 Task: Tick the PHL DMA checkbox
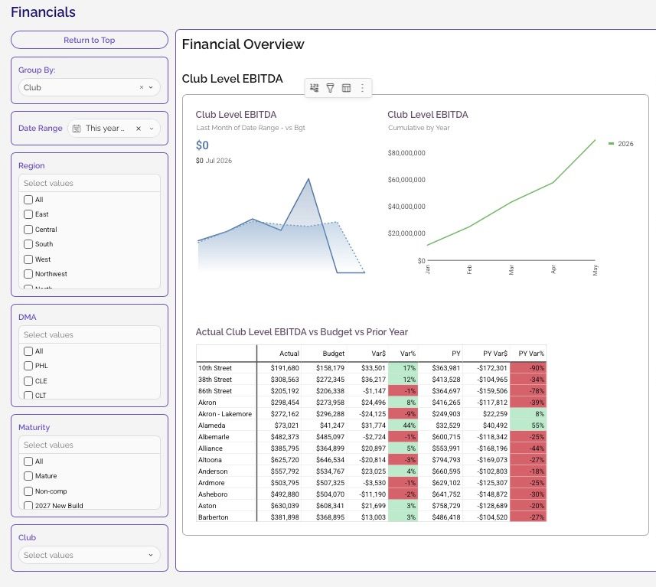click(28, 366)
